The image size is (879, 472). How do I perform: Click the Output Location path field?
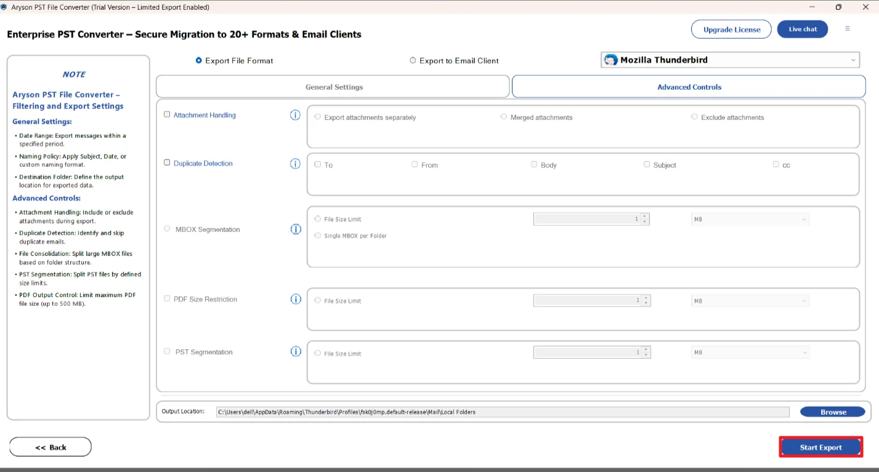click(502, 412)
